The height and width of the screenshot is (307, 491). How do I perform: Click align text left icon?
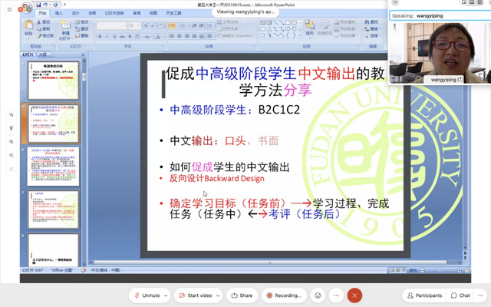click(172, 36)
